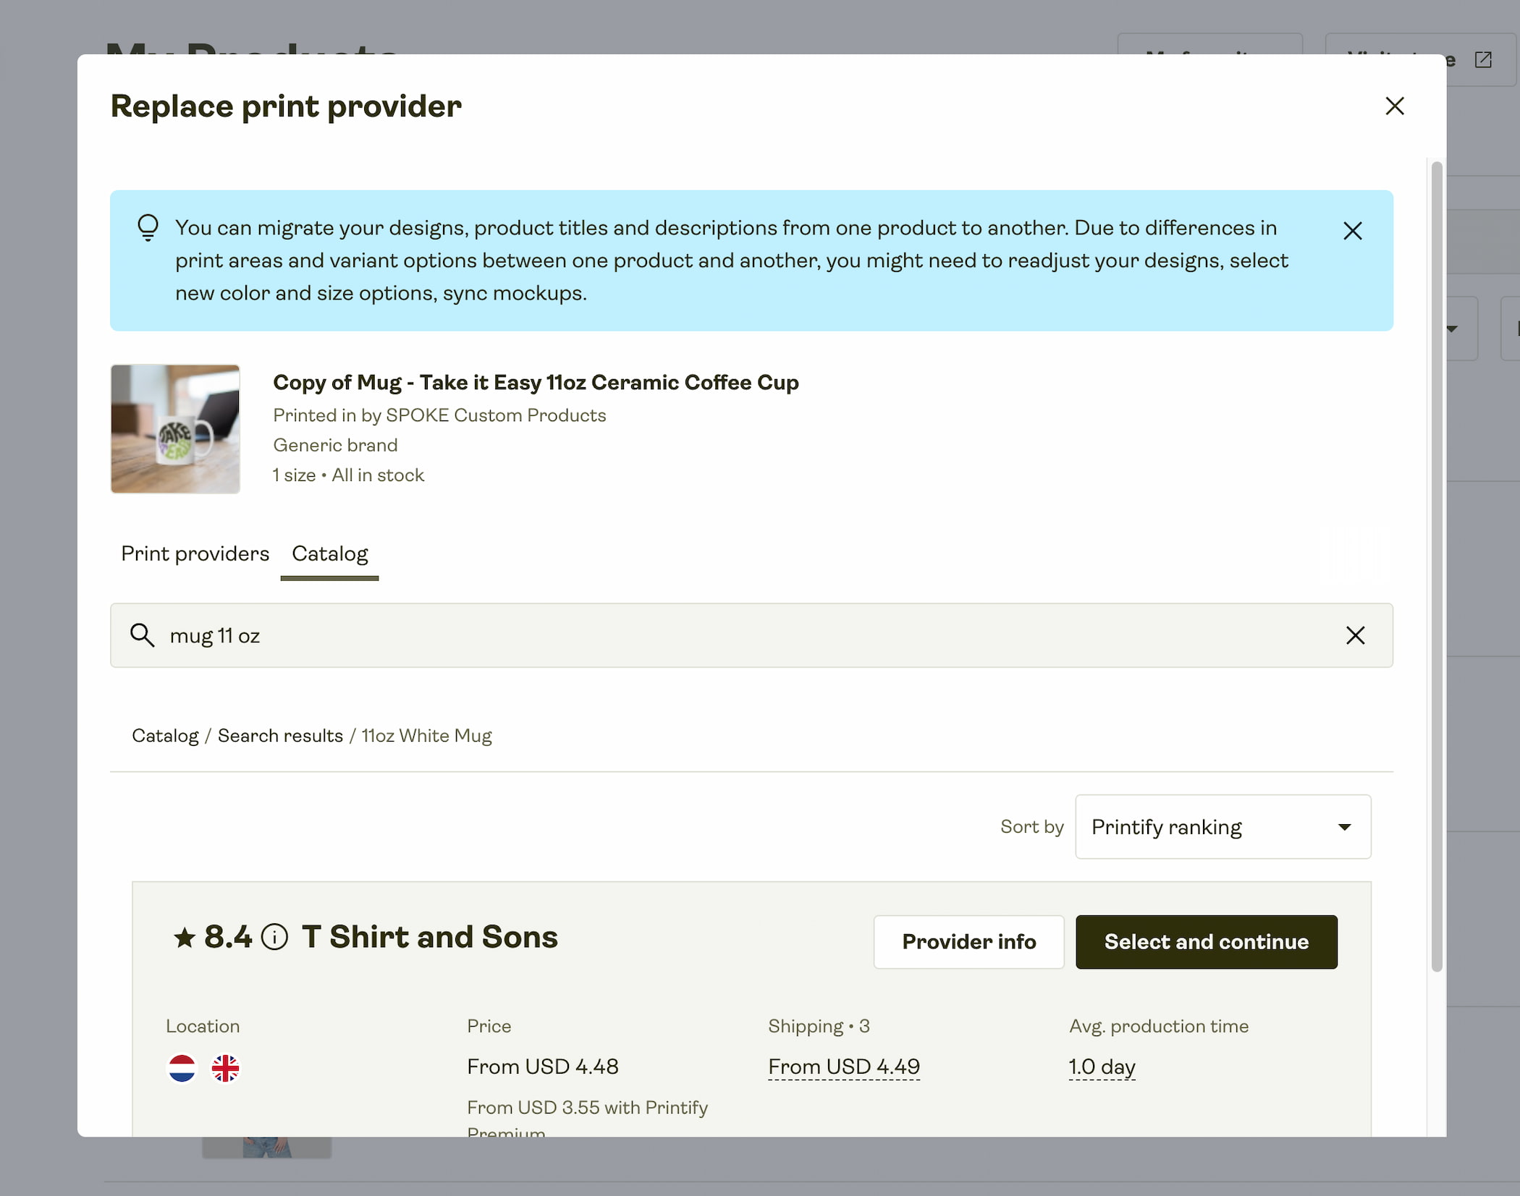Viewport: 1520px width, 1196px height.
Task: Click the 1.0 day production time value
Action: [x=1102, y=1066]
